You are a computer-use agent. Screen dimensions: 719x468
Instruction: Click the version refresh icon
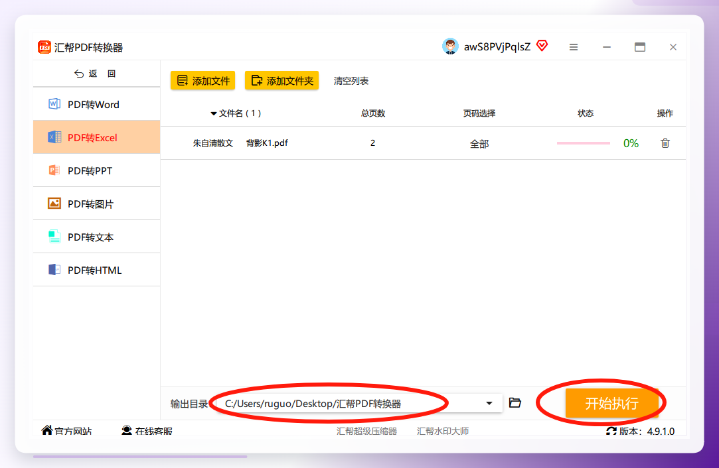611,431
